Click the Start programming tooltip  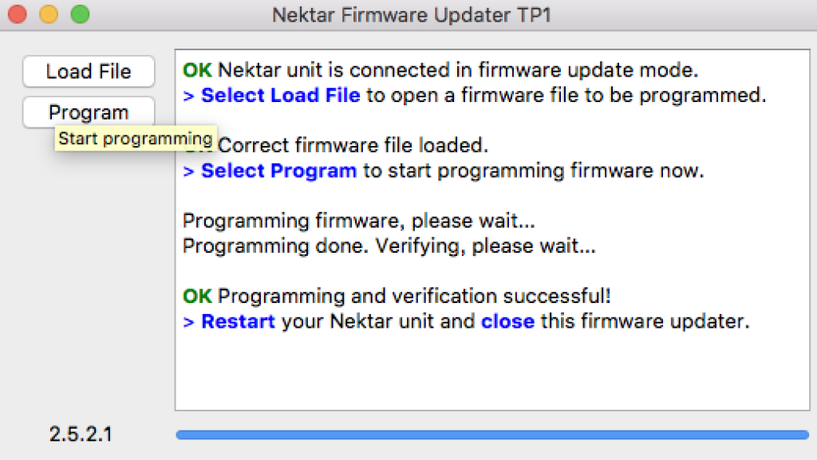(x=135, y=139)
